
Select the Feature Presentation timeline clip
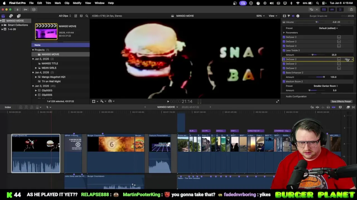coord(160,153)
